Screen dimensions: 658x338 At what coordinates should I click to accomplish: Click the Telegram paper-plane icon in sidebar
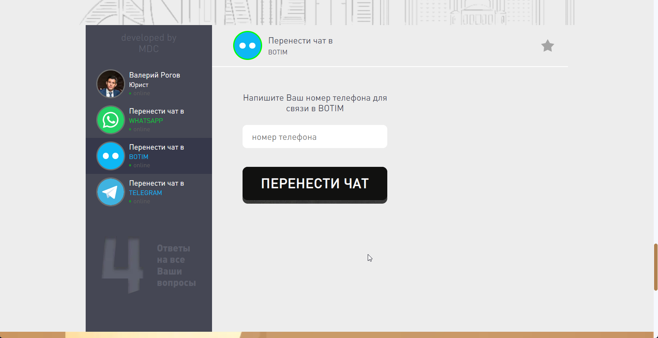111,192
